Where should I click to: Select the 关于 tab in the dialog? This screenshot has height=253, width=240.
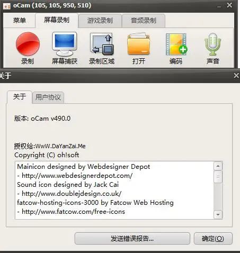click(20, 97)
